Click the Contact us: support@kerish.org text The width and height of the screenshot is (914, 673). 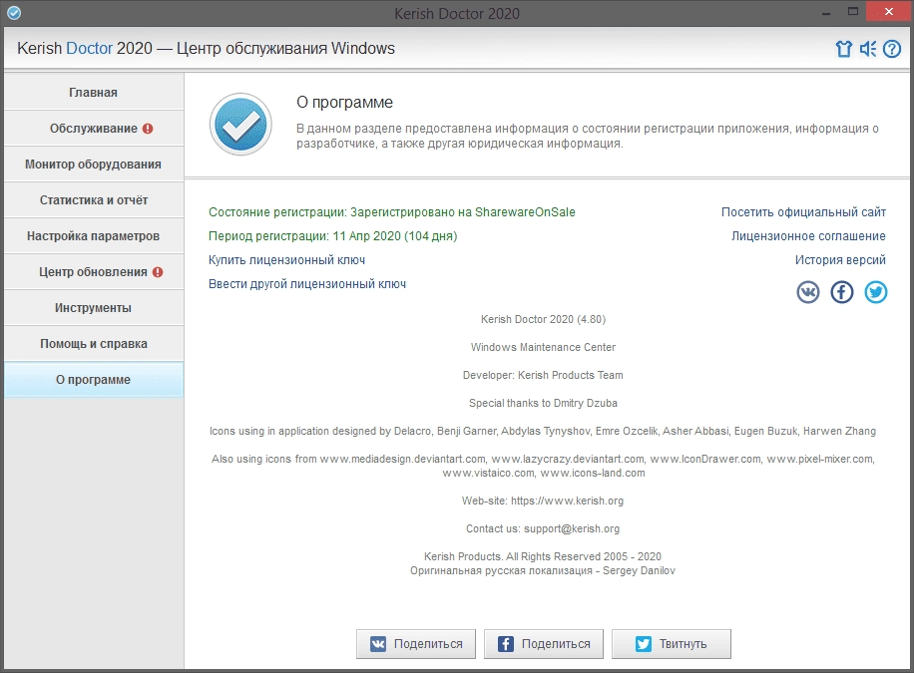coord(543,528)
